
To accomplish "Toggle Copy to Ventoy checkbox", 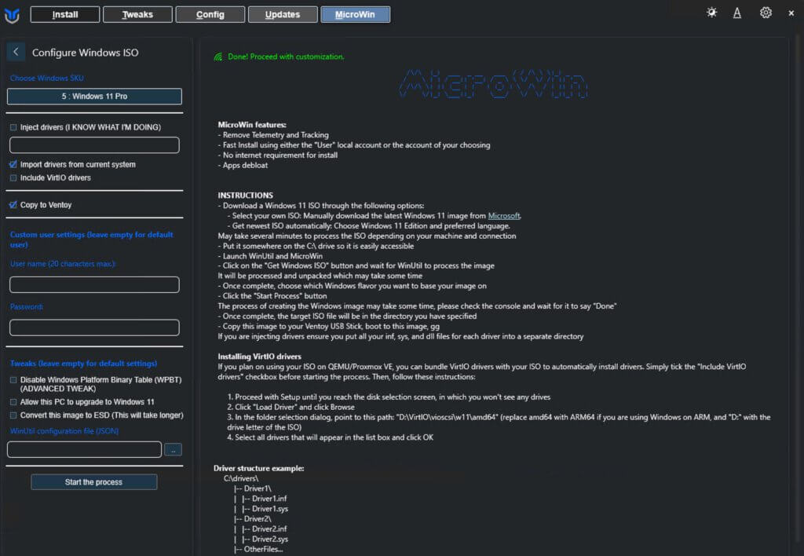I will [x=13, y=205].
